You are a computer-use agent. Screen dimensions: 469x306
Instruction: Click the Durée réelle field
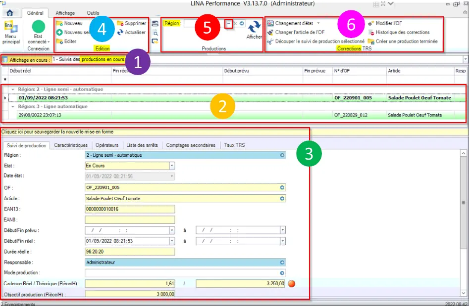pyautogui.click(x=130, y=252)
